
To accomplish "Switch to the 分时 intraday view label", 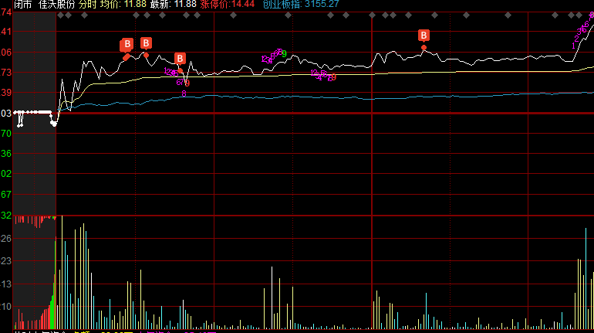I will (x=87, y=5).
